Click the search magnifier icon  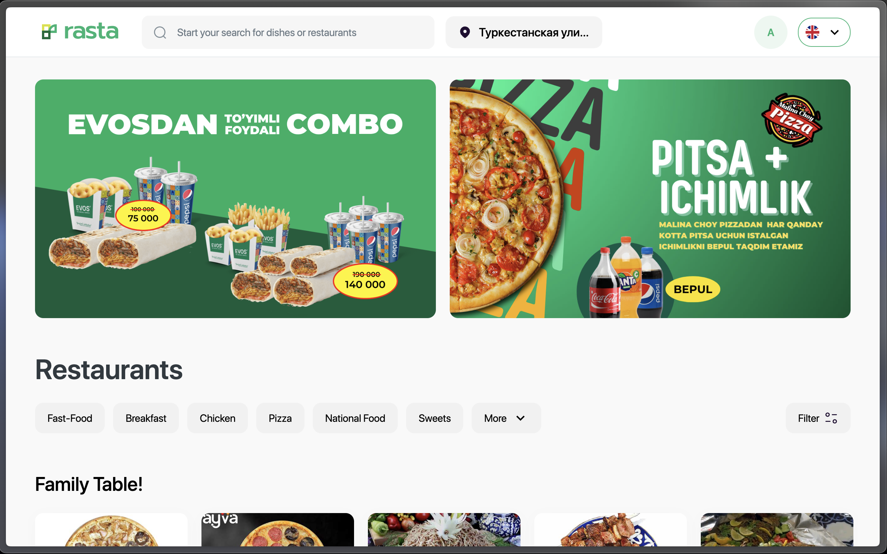click(x=160, y=33)
